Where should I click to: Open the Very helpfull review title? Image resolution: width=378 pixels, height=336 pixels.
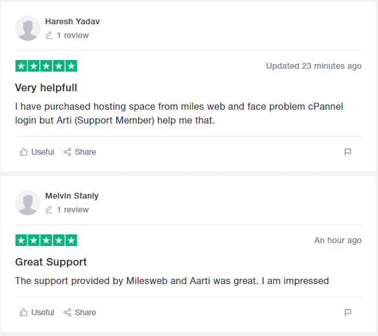coord(46,88)
